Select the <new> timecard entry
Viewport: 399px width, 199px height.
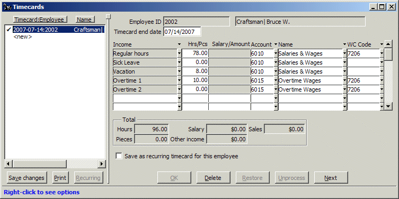(x=23, y=37)
